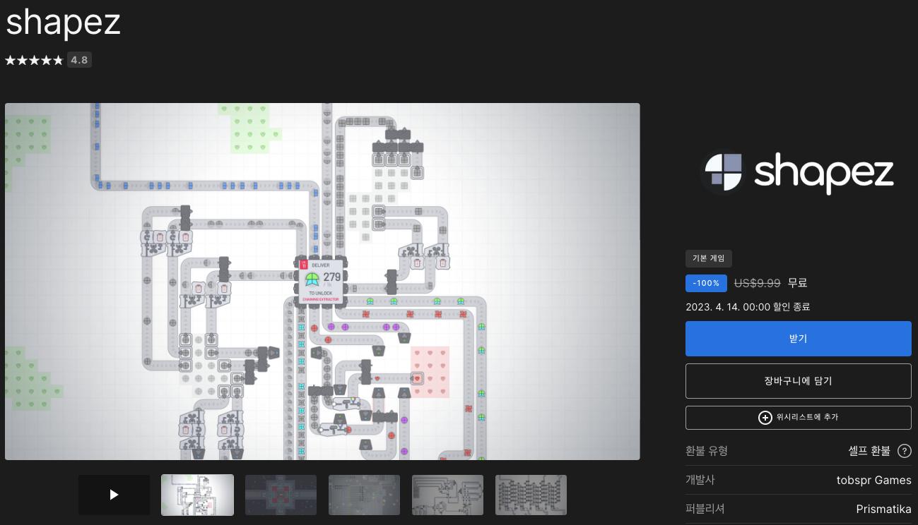Click the -100% discount badge
Screen dimensions: 918x525
click(x=706, y=283)
